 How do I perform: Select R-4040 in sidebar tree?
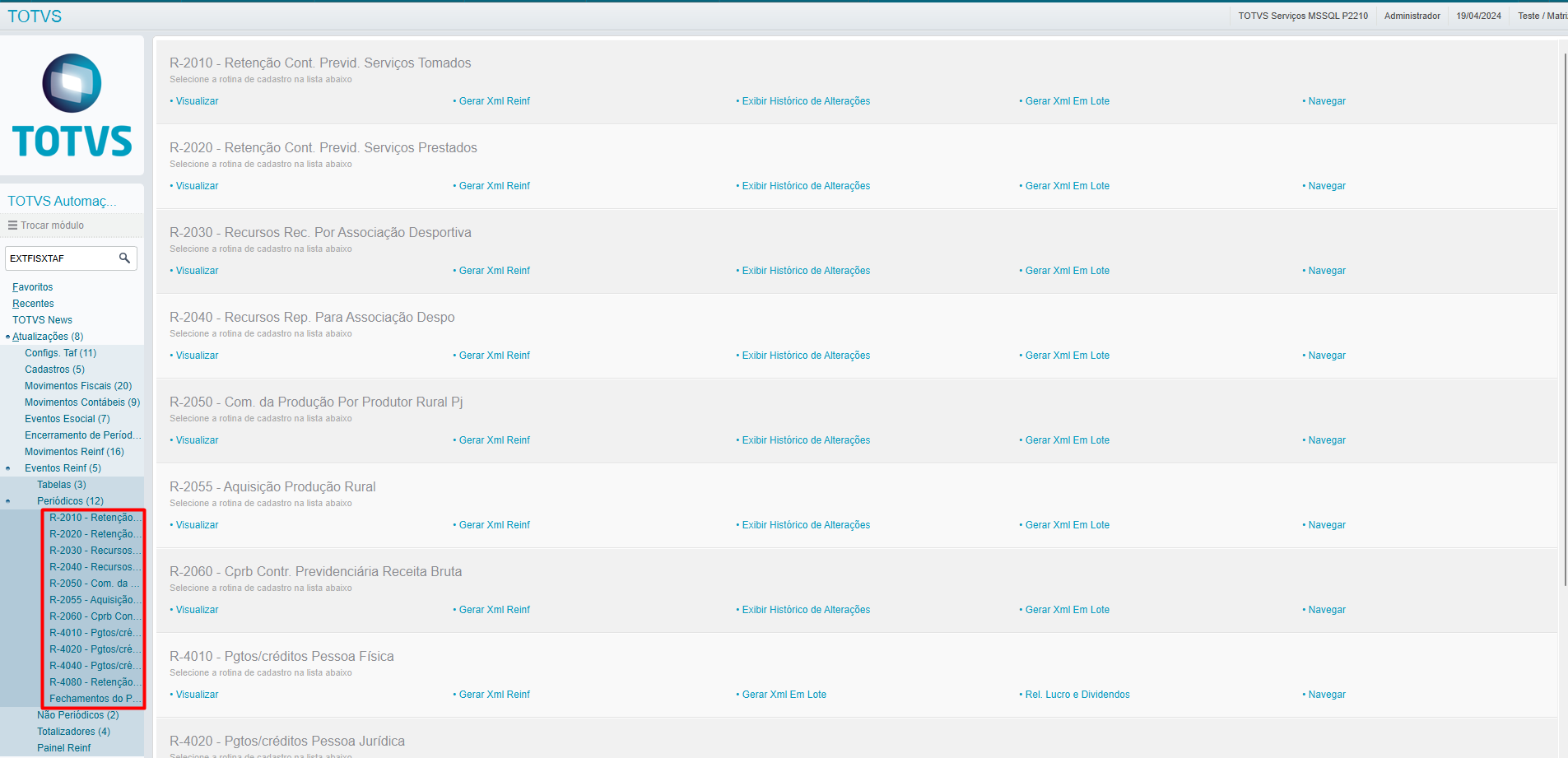coord(95,666)
